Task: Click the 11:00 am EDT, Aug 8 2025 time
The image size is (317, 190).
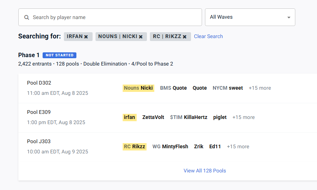Action: point(58,93)
